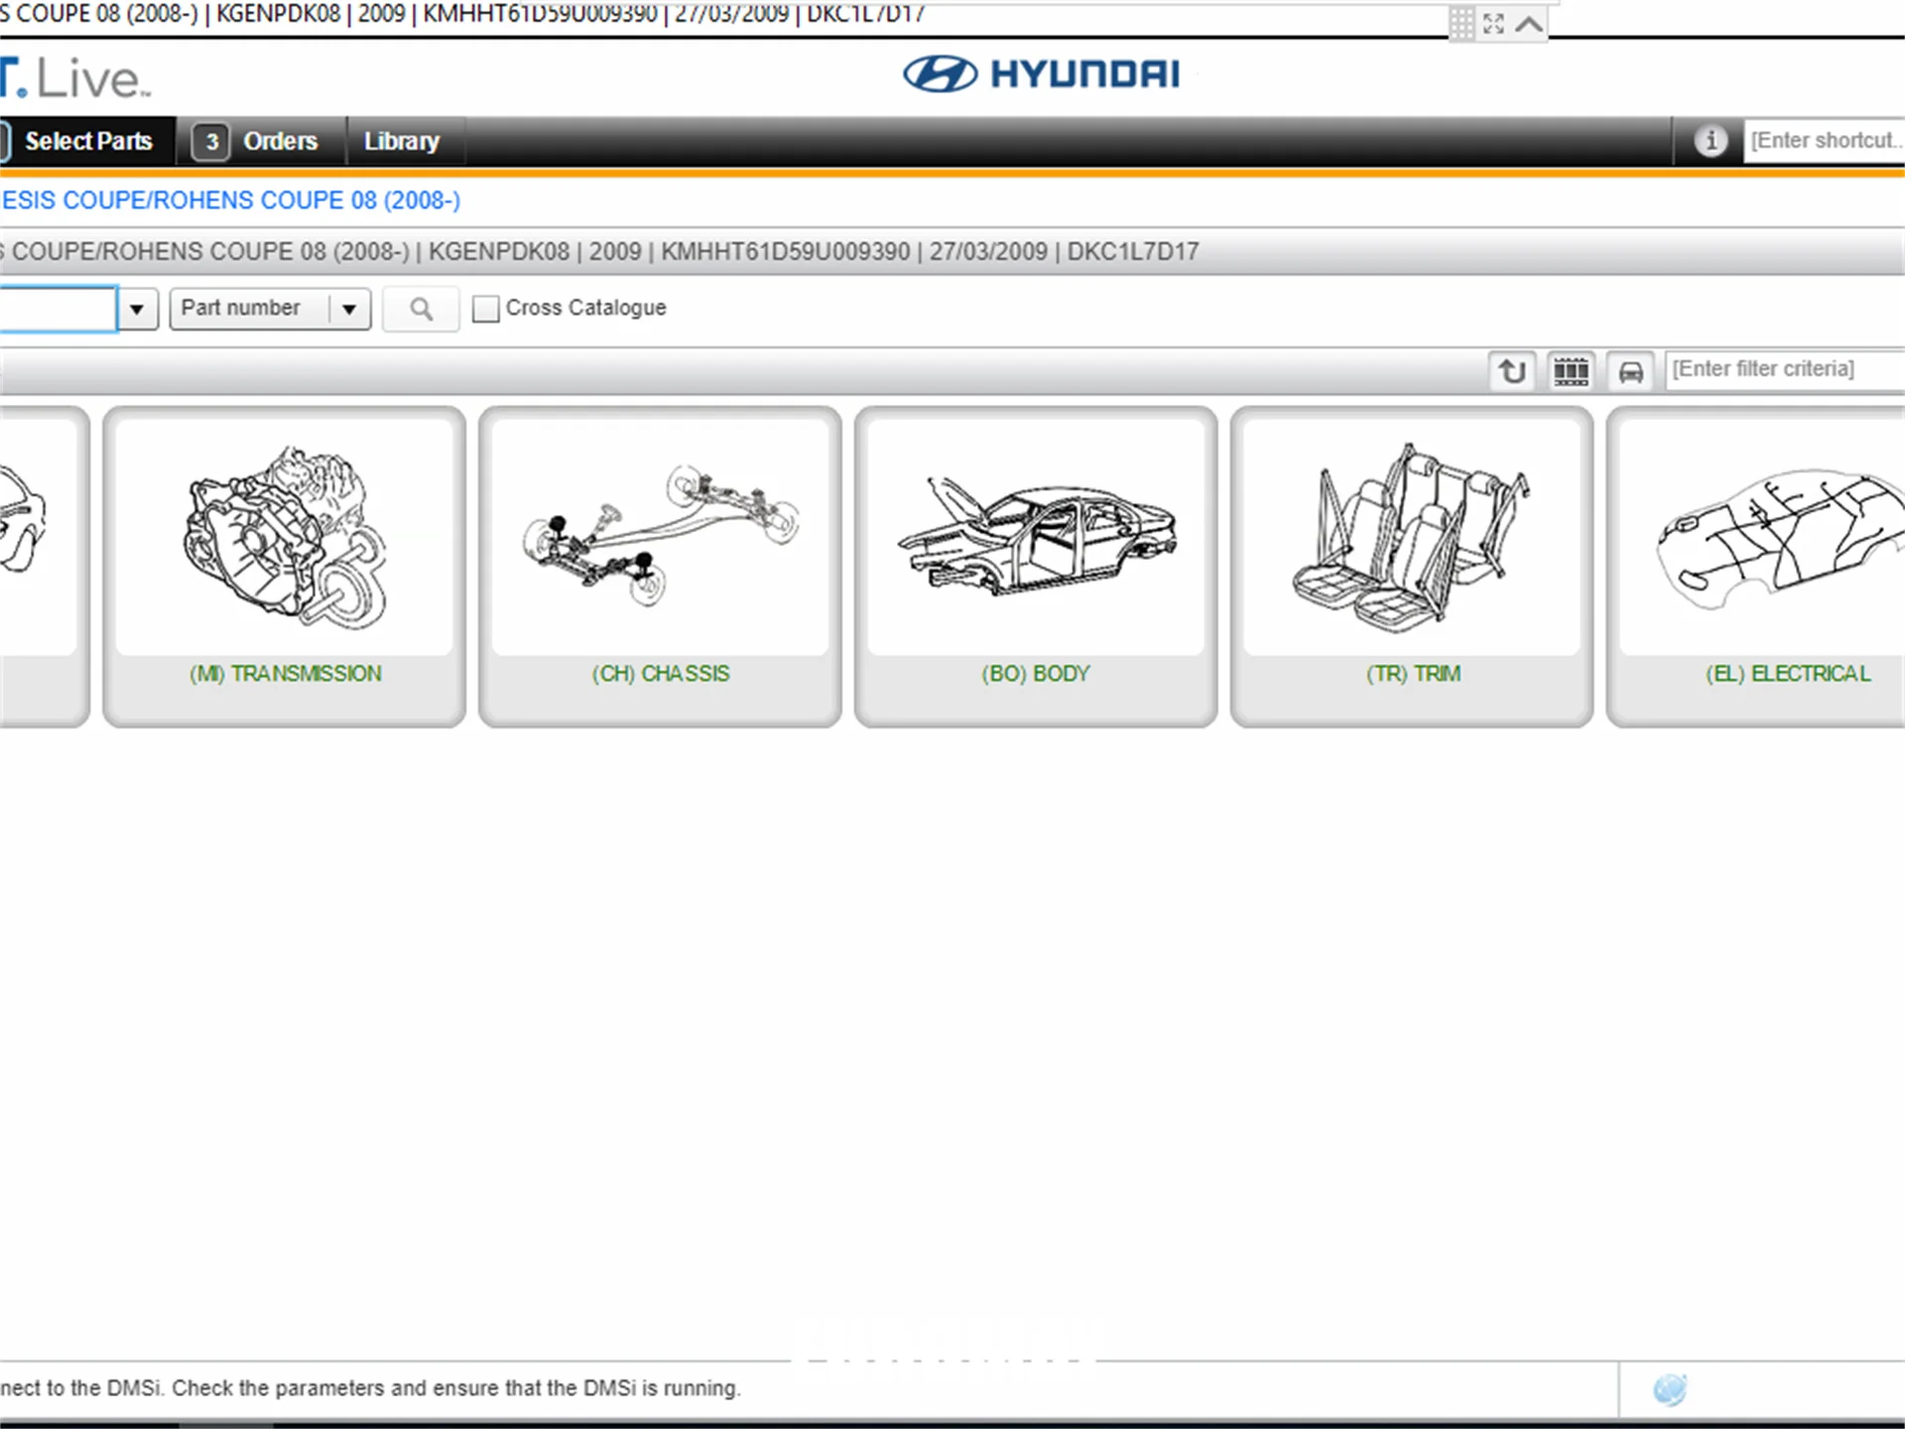Click the info icon in navigation bar
Viewport: 1905px width, 1429px height.
(1710, 141)
